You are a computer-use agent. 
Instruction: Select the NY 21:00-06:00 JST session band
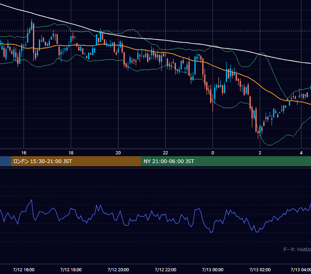[x=226, y=161]
